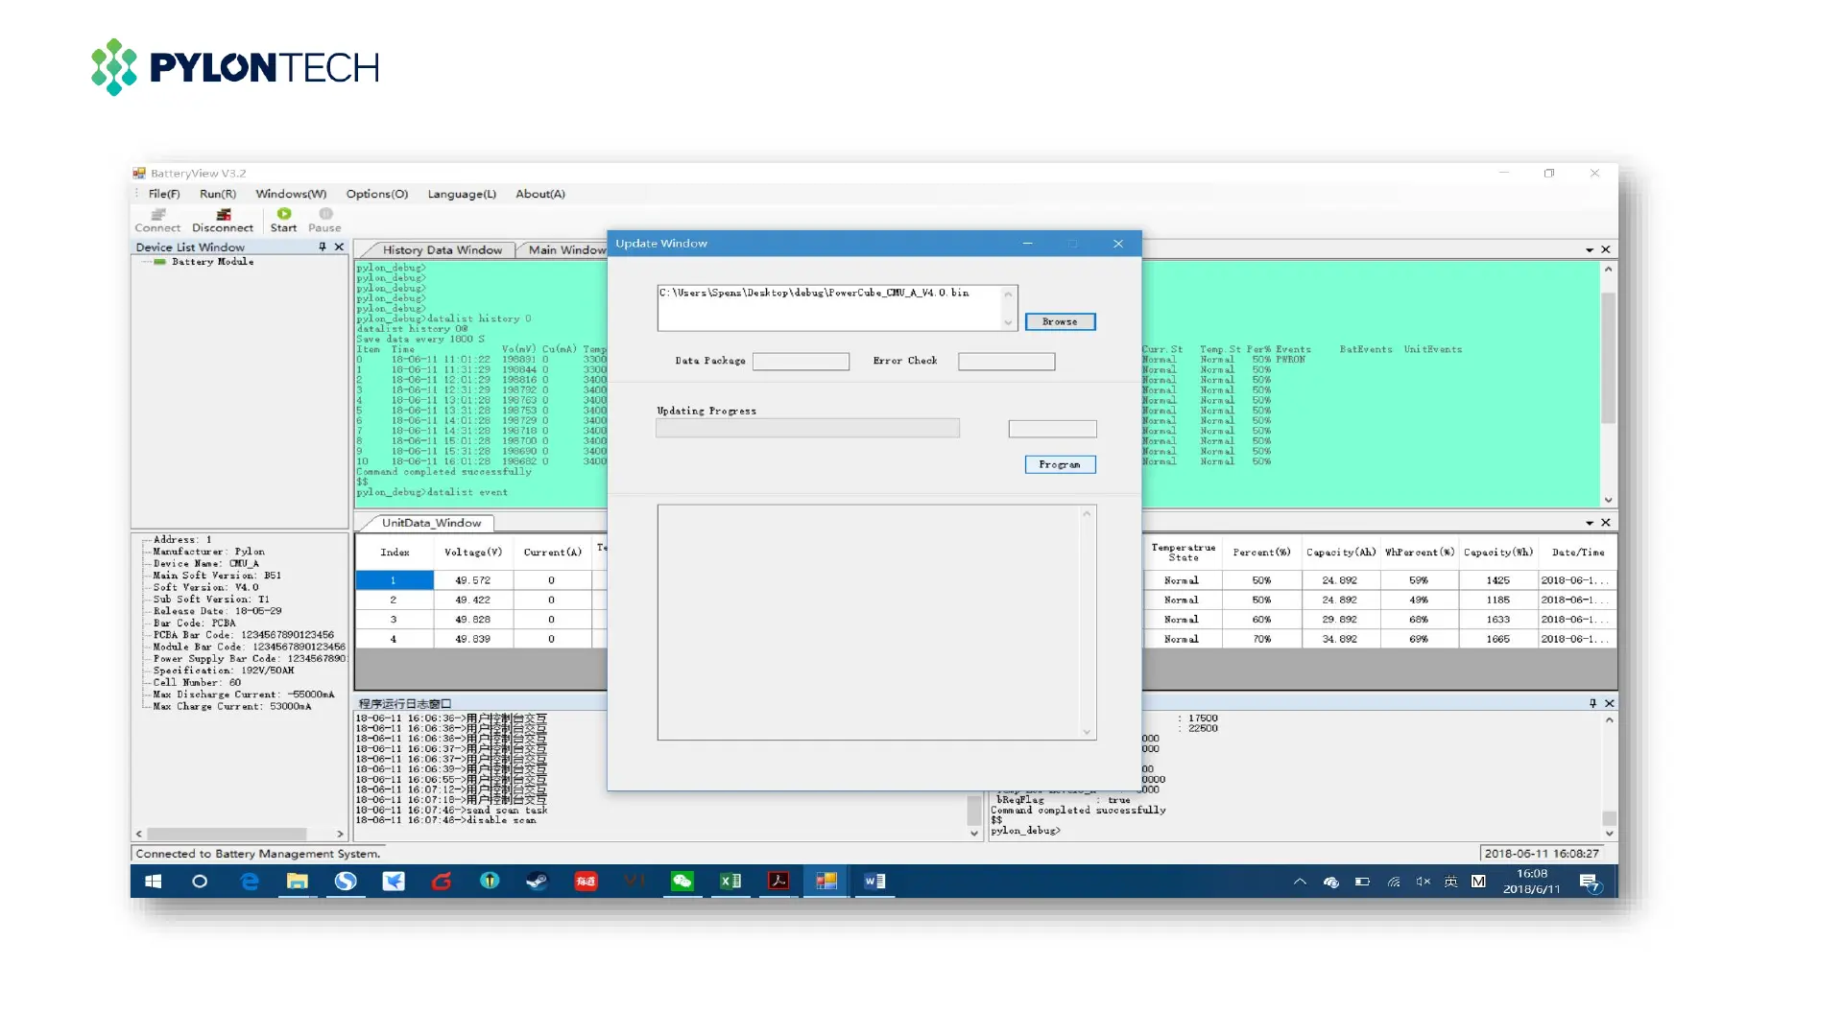Pin the Device List Window panel
The width and height of the screenshot is (1843, 1036).
pyautogui.click(x=323, y=247)
